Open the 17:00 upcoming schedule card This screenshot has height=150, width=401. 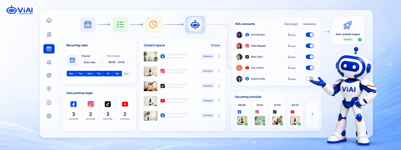[x=277, y=114]
